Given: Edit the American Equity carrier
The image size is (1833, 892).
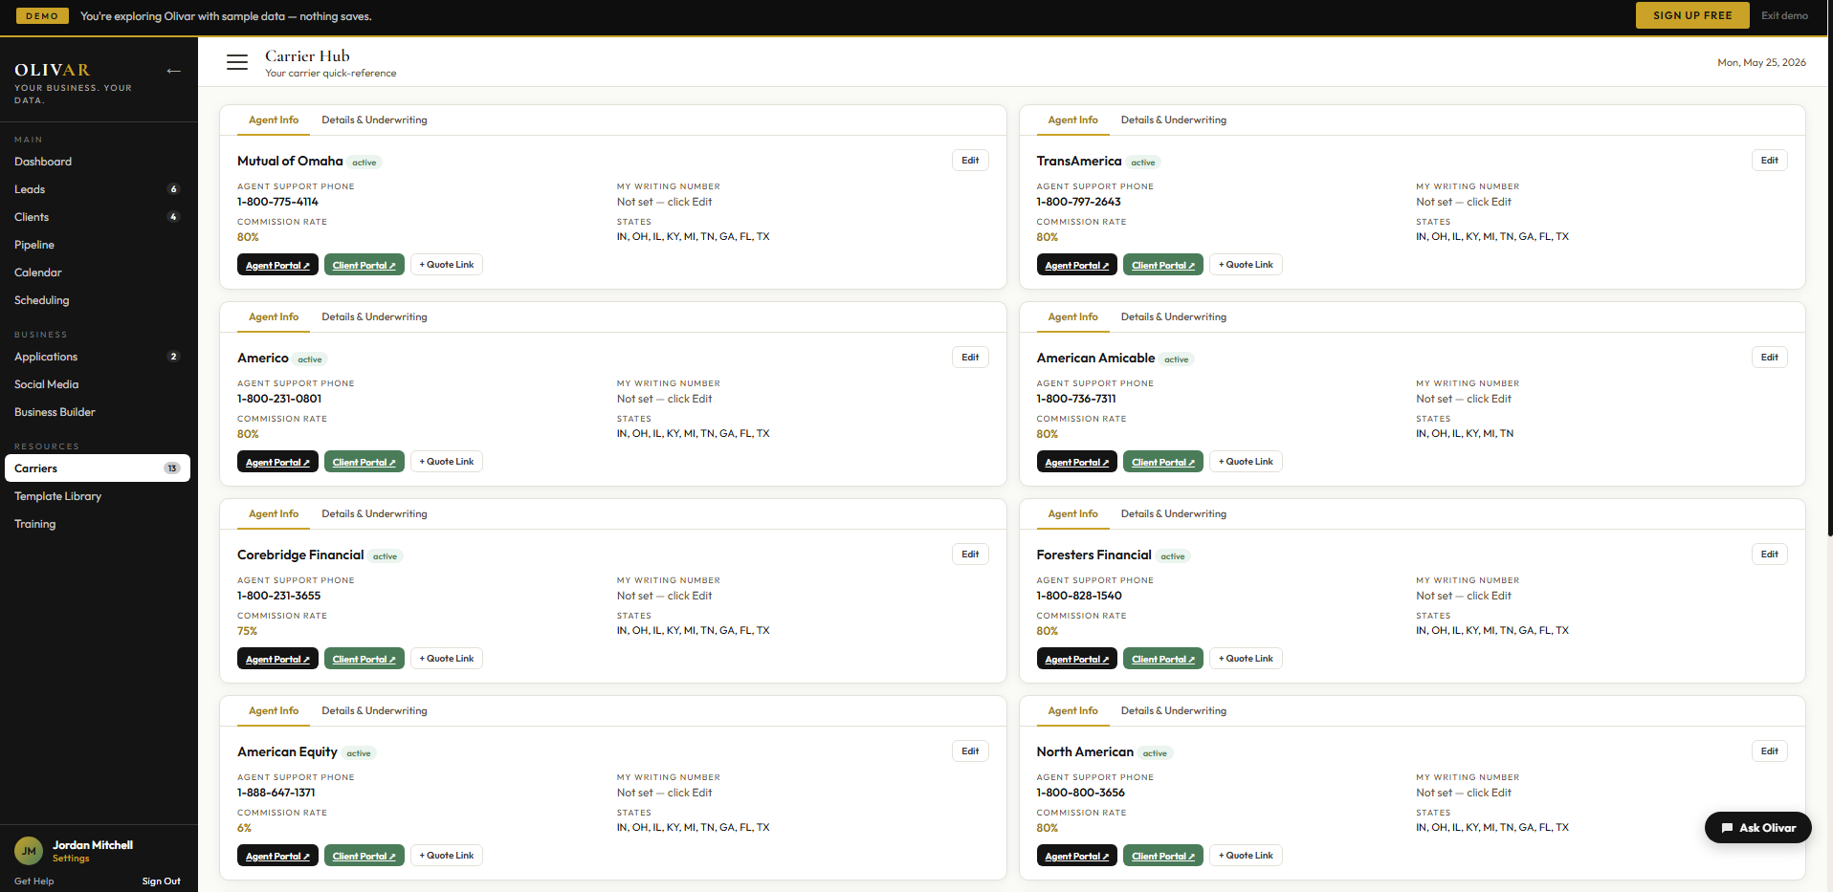Looking at the screenshot, I should [970, 751].
